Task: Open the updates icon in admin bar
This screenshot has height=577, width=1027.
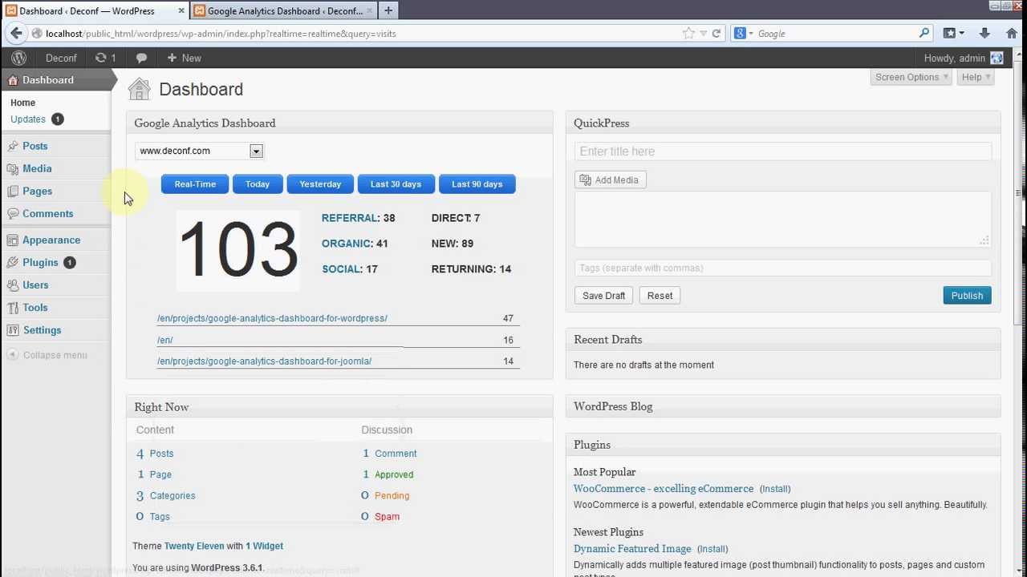Action: (105, 58)
